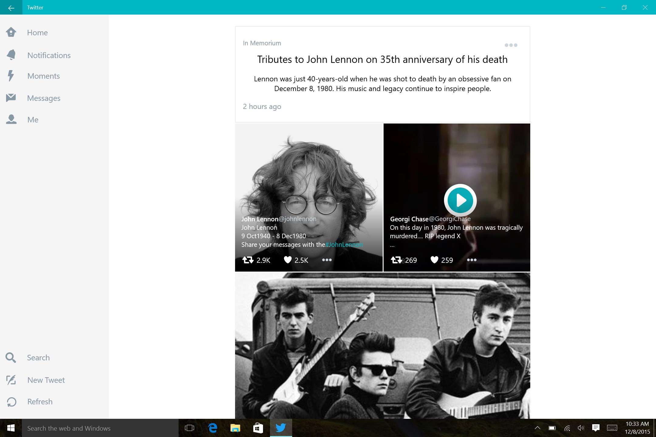Retweet the John Lennon tribute tweet
This screenshot has height=437, width=656.
[x=248, y=260]
